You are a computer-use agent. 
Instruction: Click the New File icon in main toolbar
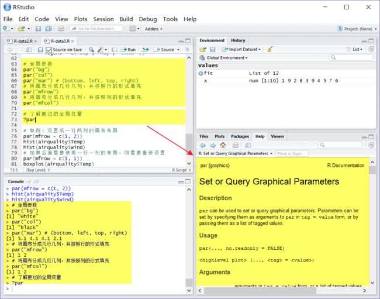[x=6, y=29]
